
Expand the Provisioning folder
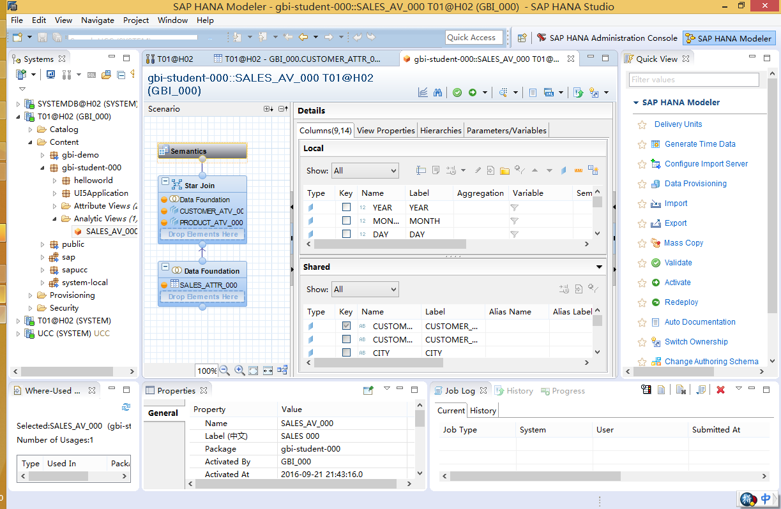click(x=31, y=295)
